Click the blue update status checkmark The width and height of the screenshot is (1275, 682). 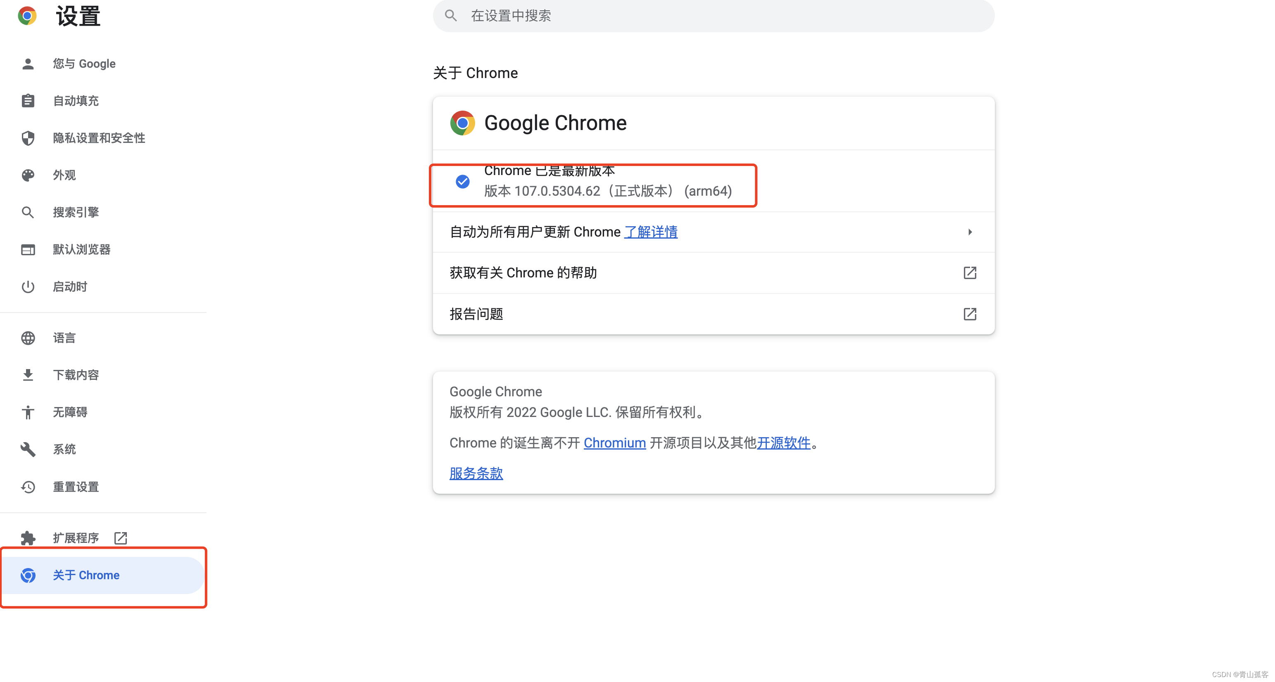462,182
